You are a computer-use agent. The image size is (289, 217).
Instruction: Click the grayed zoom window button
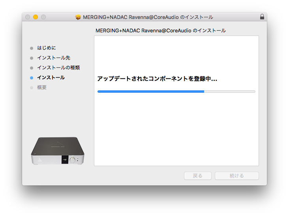[x=43, y=17]
